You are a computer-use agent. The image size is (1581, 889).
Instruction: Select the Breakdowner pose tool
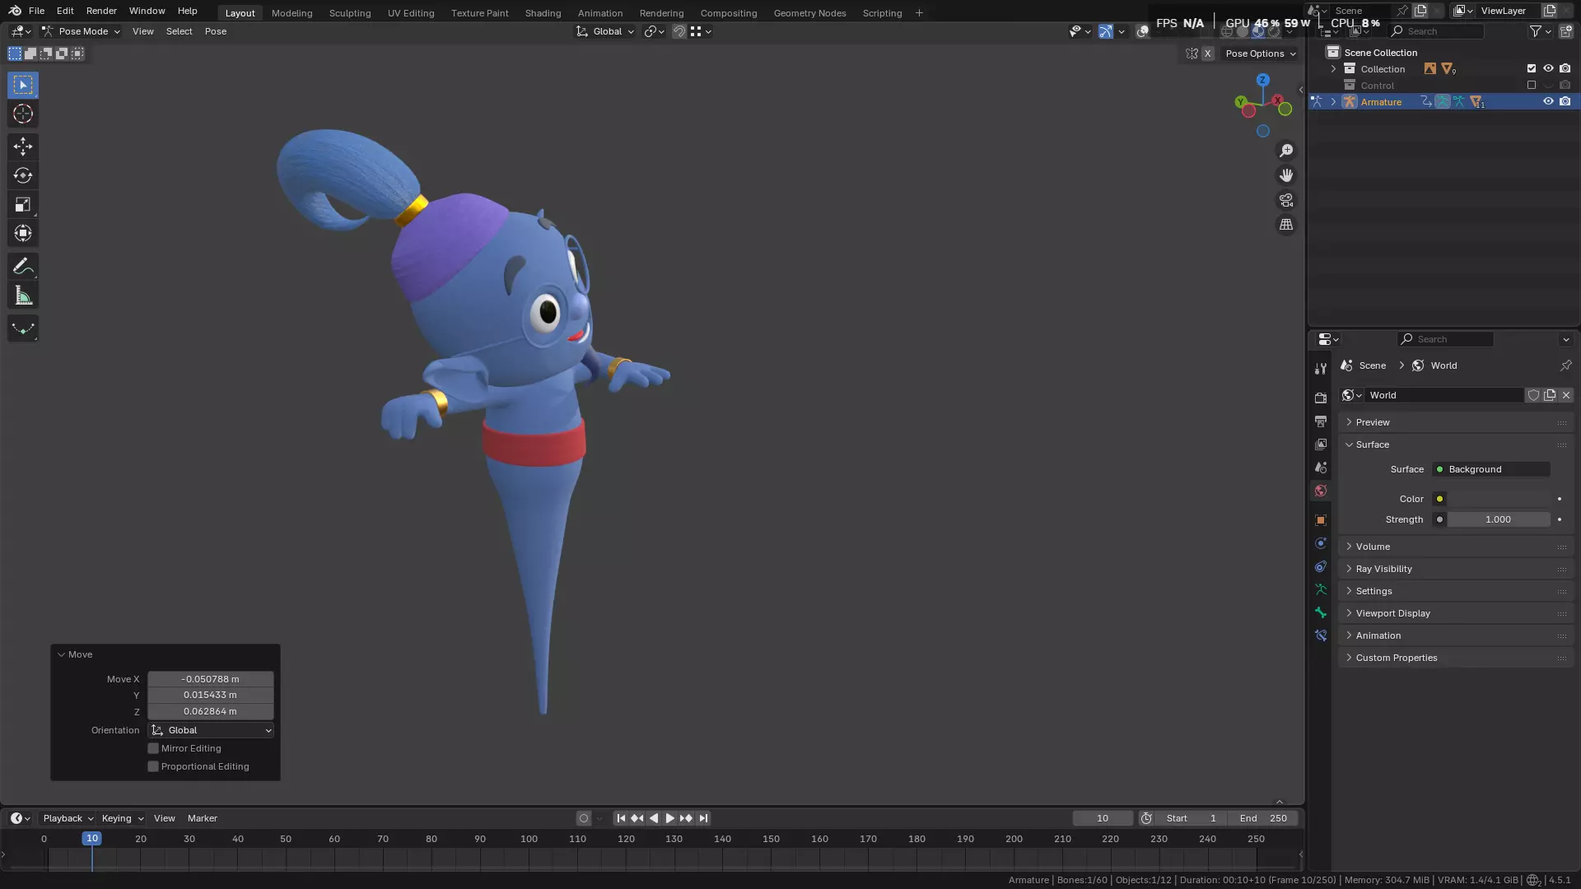coord(23,328)
